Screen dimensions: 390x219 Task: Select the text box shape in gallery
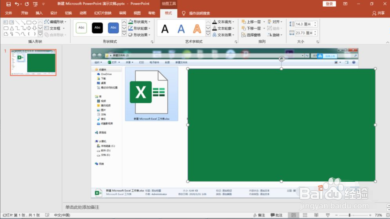[6, 22]
